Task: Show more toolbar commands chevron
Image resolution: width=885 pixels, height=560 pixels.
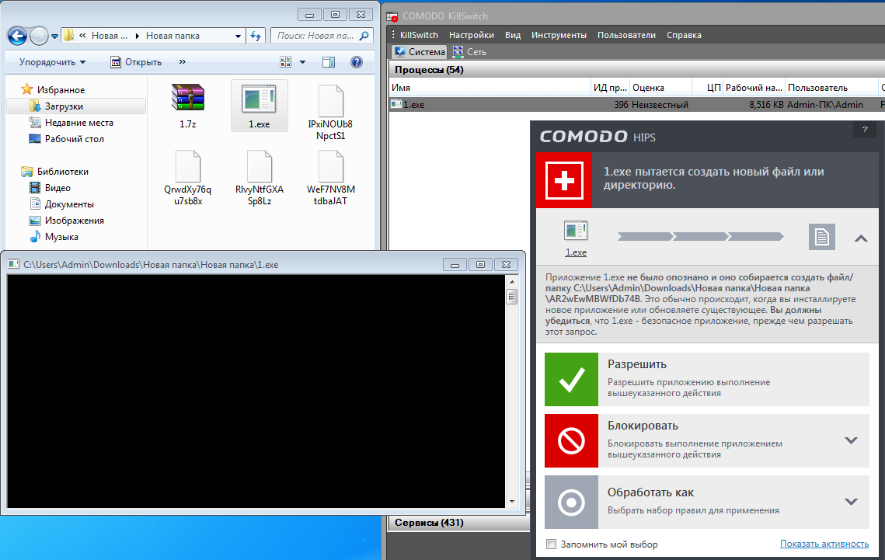Action: click(x=183, y=62)
